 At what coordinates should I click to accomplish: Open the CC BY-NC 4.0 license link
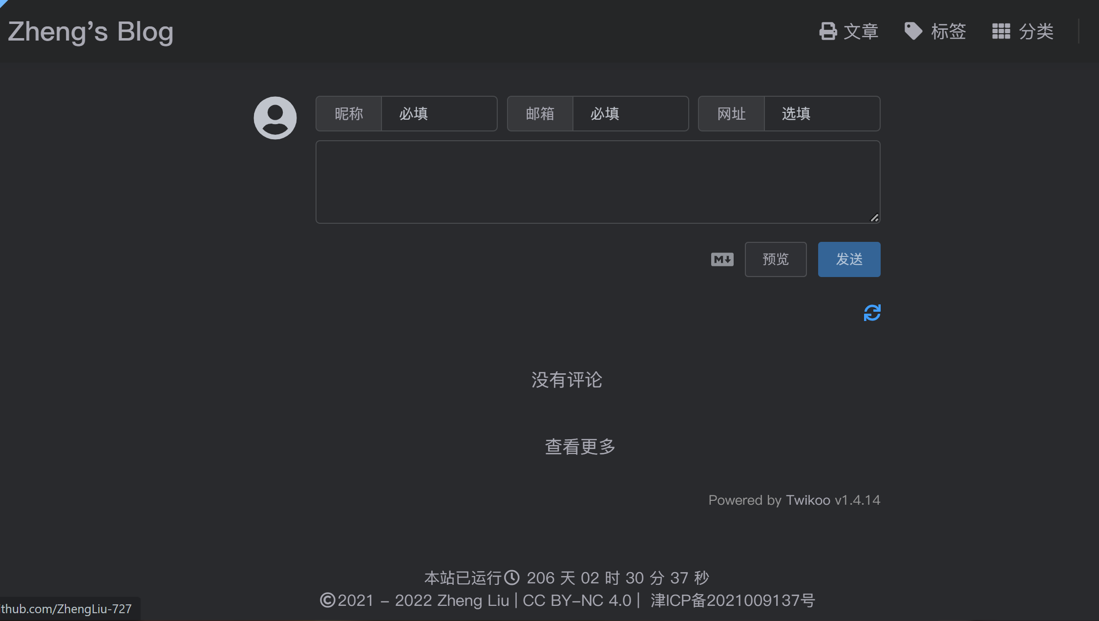[x=577, y=600]
